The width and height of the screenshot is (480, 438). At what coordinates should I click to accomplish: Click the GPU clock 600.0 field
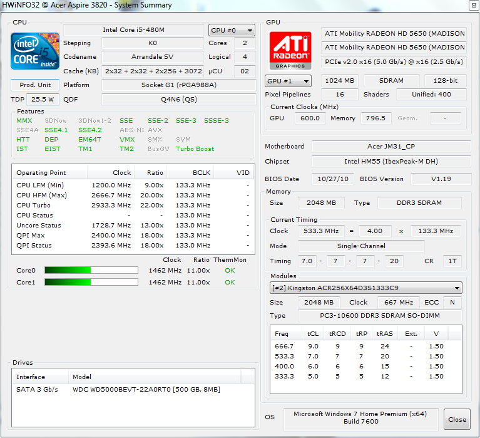pyautogui.click(x=310, y=118)
